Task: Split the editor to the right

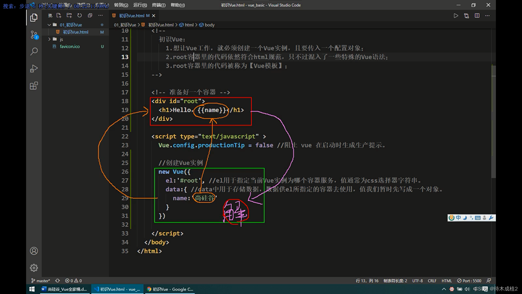Action: (477, 16)
